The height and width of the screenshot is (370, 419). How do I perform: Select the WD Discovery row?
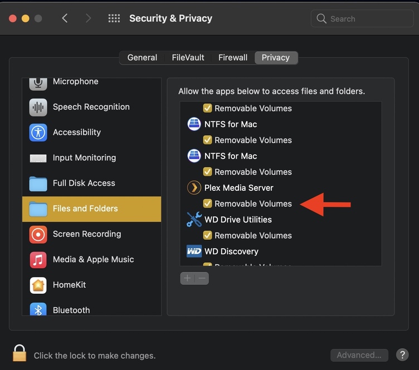tap(281, 251)
